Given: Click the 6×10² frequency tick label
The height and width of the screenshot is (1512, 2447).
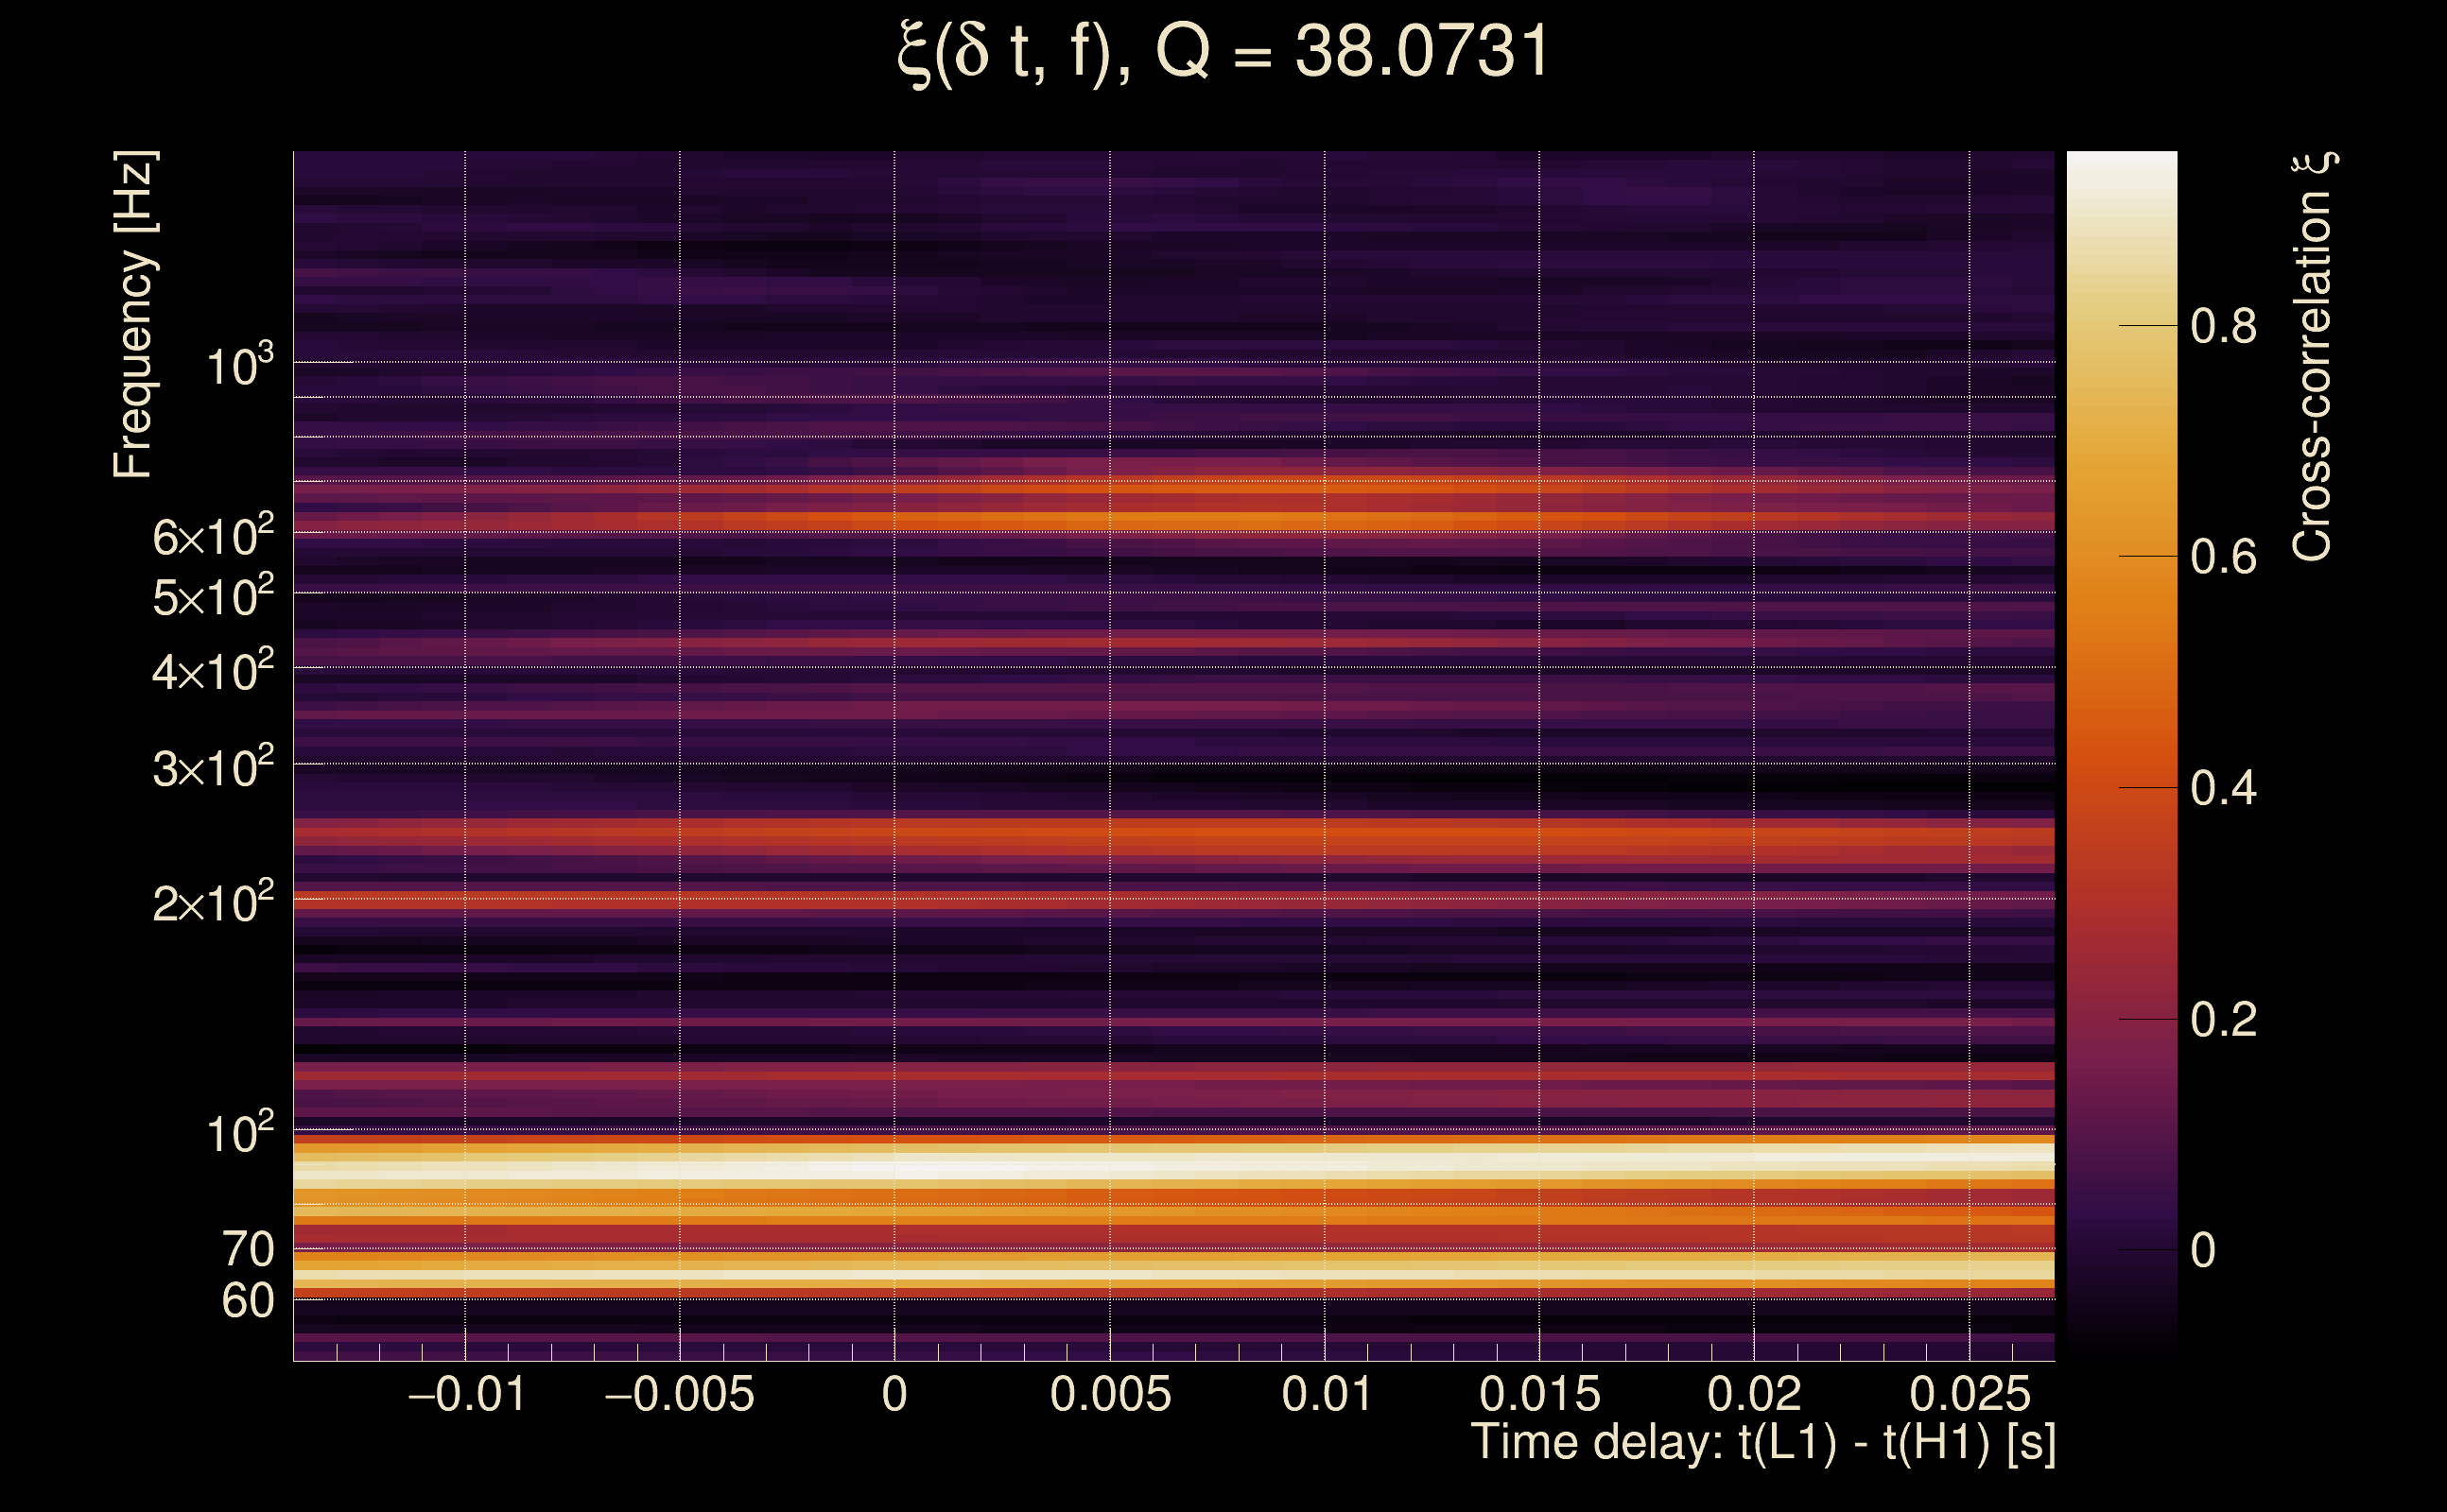Looking at the screenshot, I should [x=212, y=537].
